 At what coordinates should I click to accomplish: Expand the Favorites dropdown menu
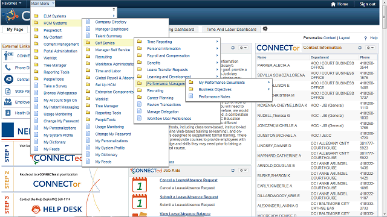click(12, 4)
